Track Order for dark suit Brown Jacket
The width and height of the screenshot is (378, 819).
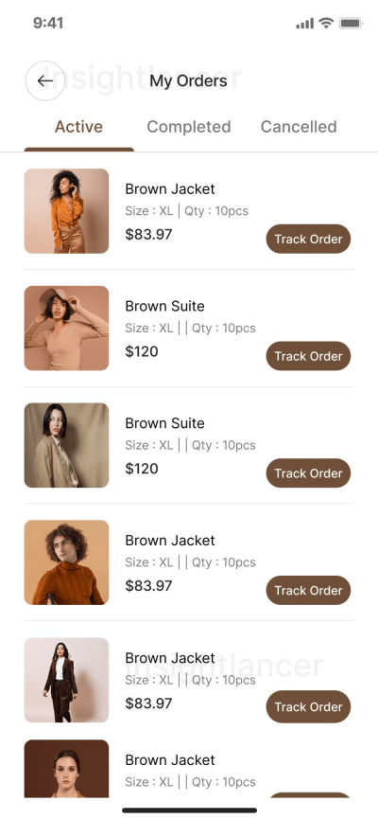308,706
